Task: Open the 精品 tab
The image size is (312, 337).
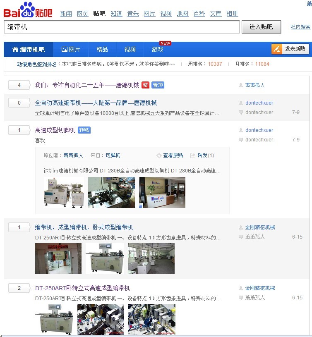Action: coord(102,50)
